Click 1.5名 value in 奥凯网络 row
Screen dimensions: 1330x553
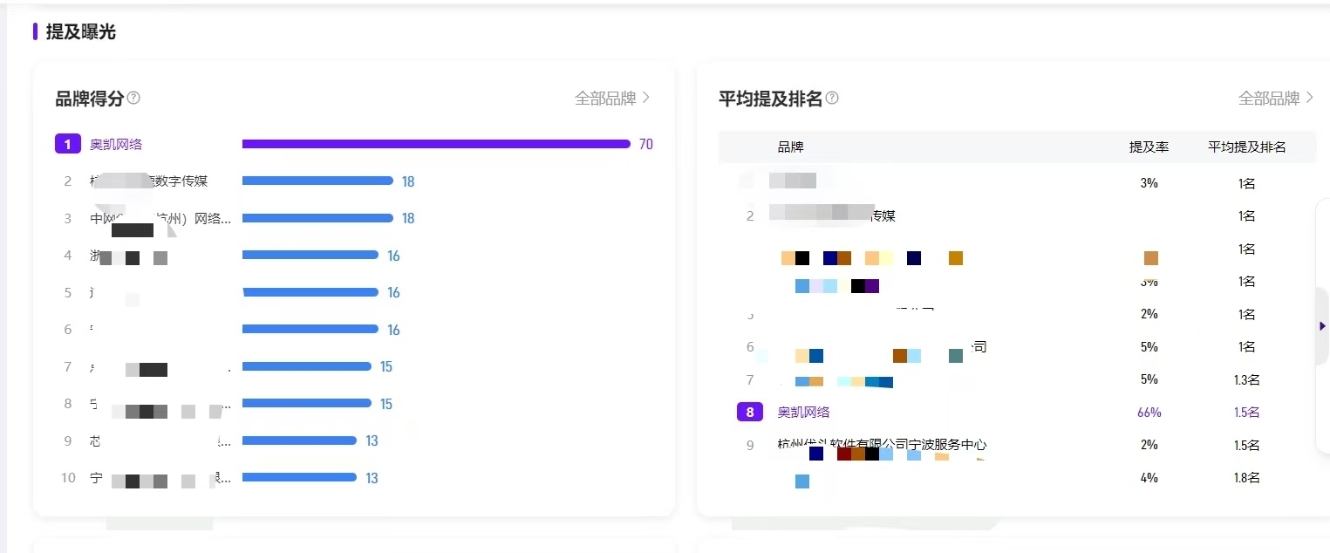(1247, 412)
